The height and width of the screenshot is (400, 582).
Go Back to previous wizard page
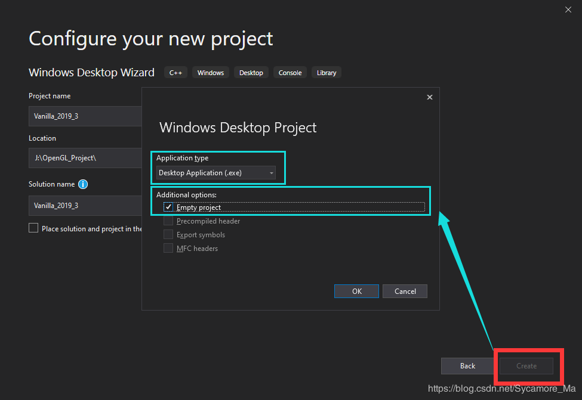pos(467,366)
